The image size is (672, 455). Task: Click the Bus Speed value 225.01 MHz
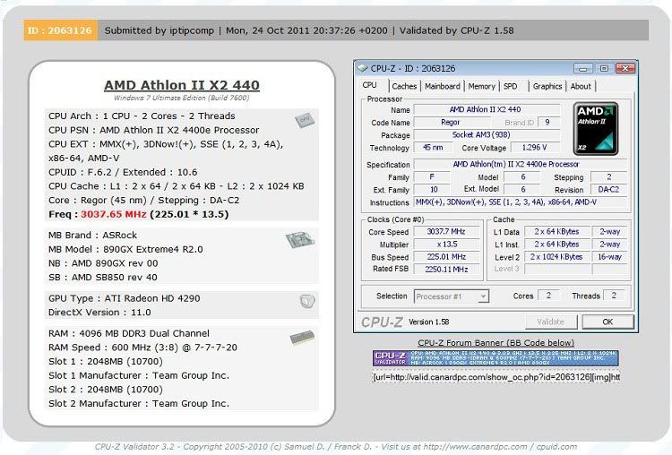click(446, 257)
